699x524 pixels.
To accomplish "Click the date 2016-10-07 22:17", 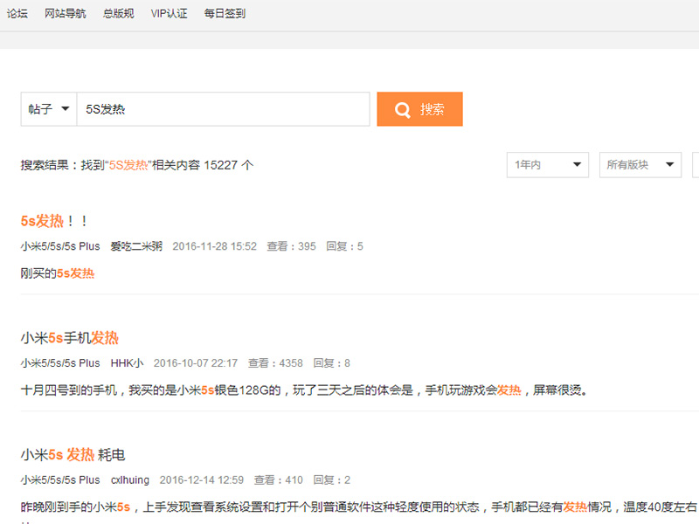I will click(196, 363).
